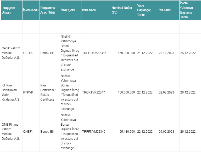Select the İşlem Kodu column header
201x152 pixels.
(x=31, y=10)
